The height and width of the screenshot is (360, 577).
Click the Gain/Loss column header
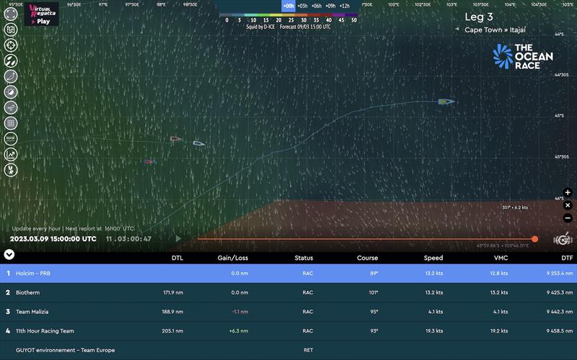(x=232, y=258)
